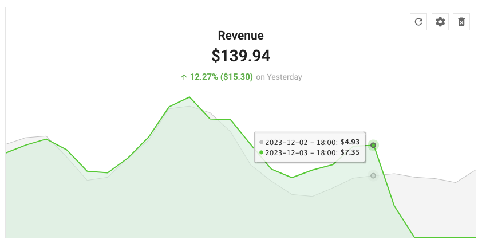Click the green upward arrow icon
Viewport: 486px width, 247px height.
click(184, 77)
